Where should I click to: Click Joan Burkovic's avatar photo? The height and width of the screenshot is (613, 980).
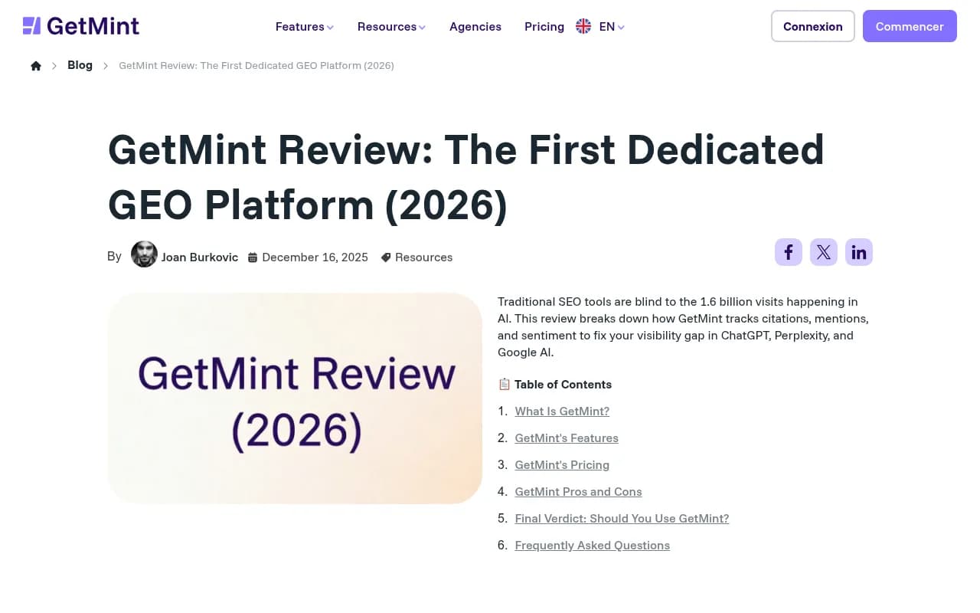point(144,254)
